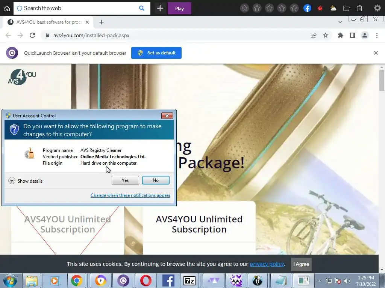Open a new tab with the plus beside the AVS4YOU tab
This screenshot has height=288, width=385.
[102, 22]
